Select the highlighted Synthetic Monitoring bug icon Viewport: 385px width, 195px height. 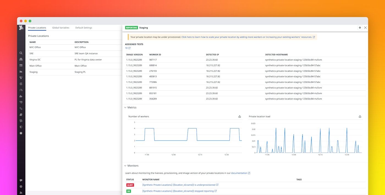click(21, 133)
